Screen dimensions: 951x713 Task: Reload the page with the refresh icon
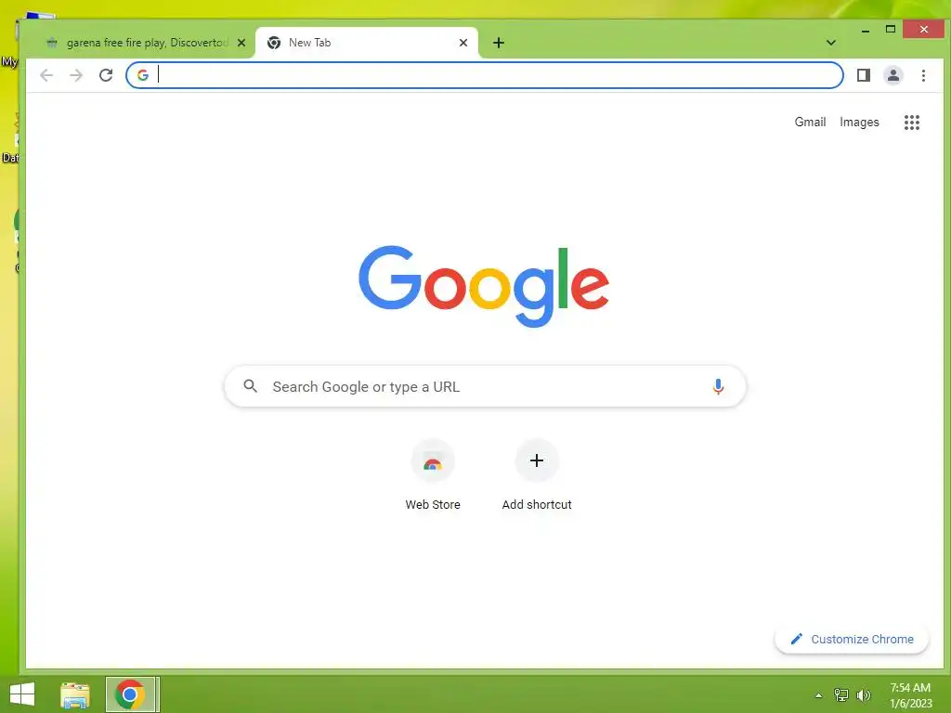pos(106,75)
